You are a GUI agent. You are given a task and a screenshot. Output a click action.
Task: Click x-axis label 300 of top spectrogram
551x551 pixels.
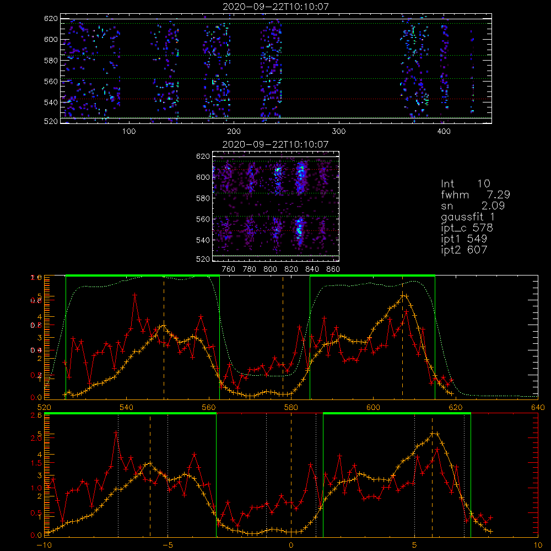339,132
